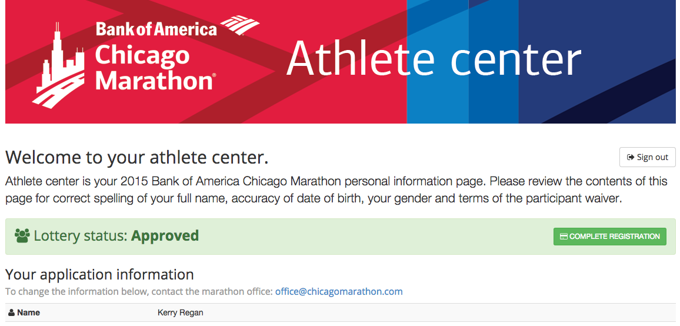Click the Your application information heading
Screen dimensions: 680x326
point(99,274)
